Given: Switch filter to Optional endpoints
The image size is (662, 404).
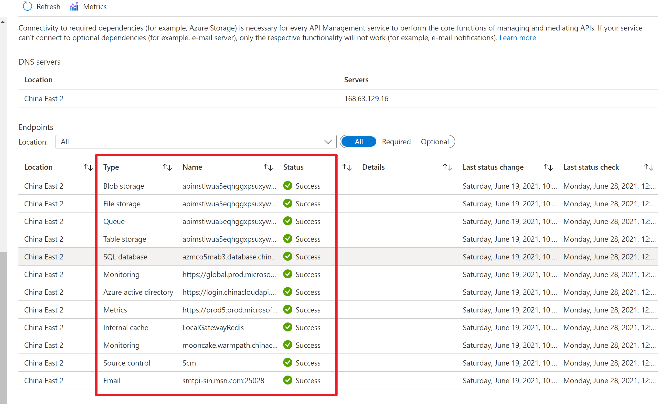Looking at the screenshot, I should 435,142.
